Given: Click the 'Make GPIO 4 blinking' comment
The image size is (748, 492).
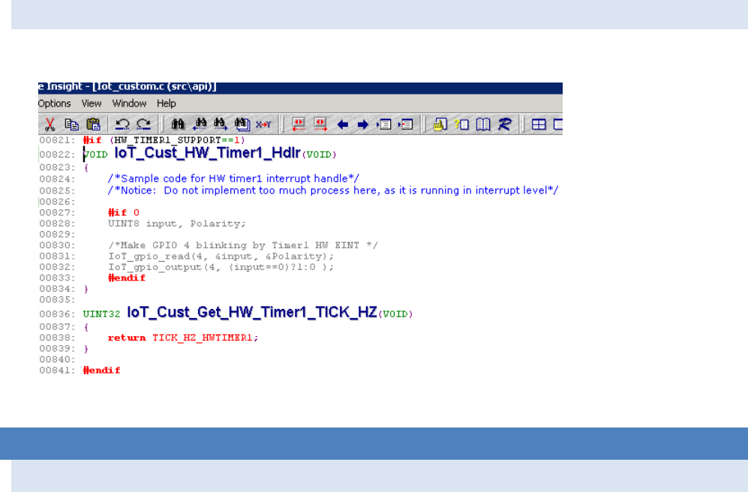Looking at the screenshot, I should point(243,245).
